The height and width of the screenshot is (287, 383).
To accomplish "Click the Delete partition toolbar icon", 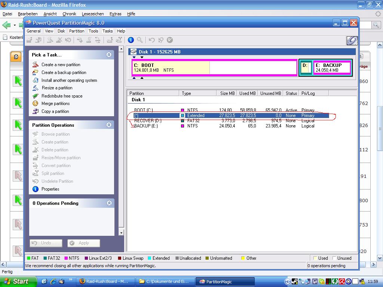I will (x=59, y=40).
